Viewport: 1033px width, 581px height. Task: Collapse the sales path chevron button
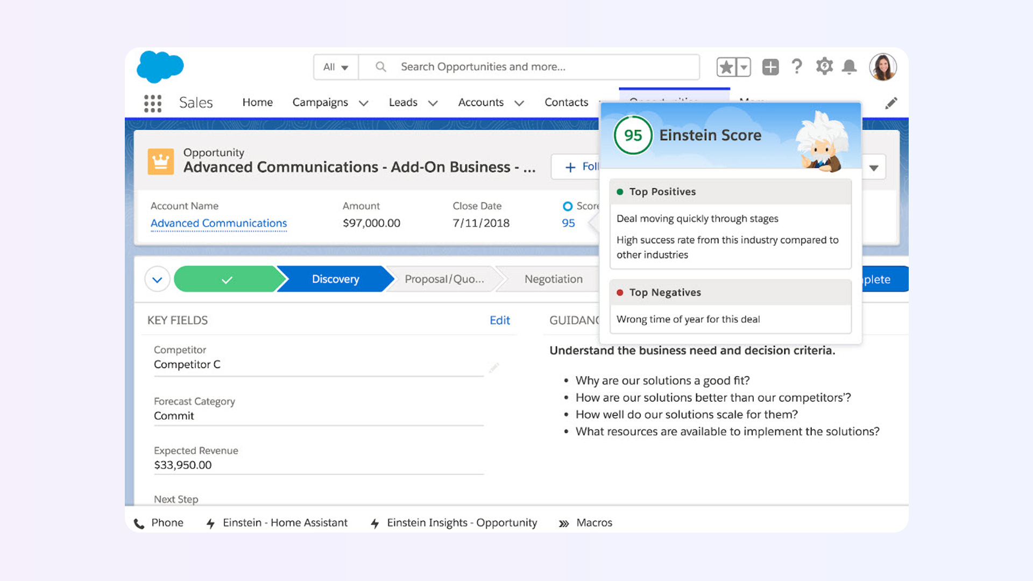[157, 280]
